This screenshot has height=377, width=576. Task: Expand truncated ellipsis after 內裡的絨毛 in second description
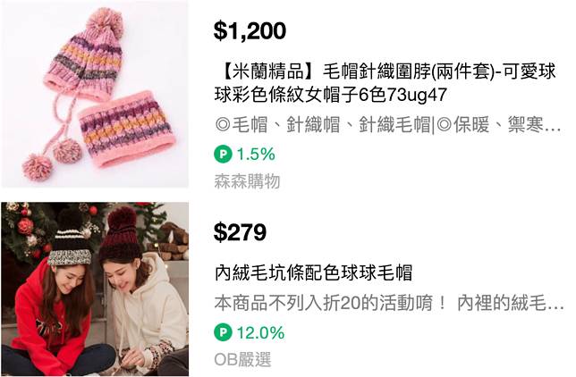point(555,305)
